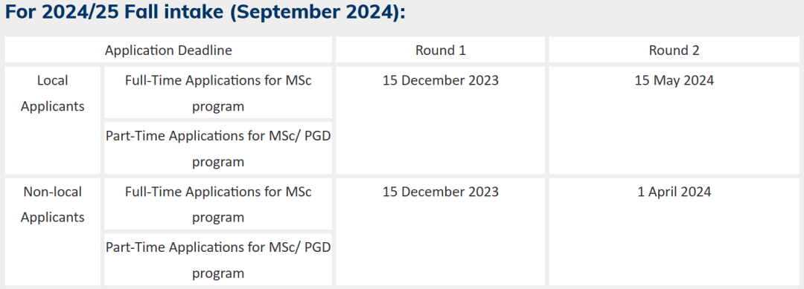Click "Local" in the Local Applicants cell
804x289 pixels.
[53, 80]
